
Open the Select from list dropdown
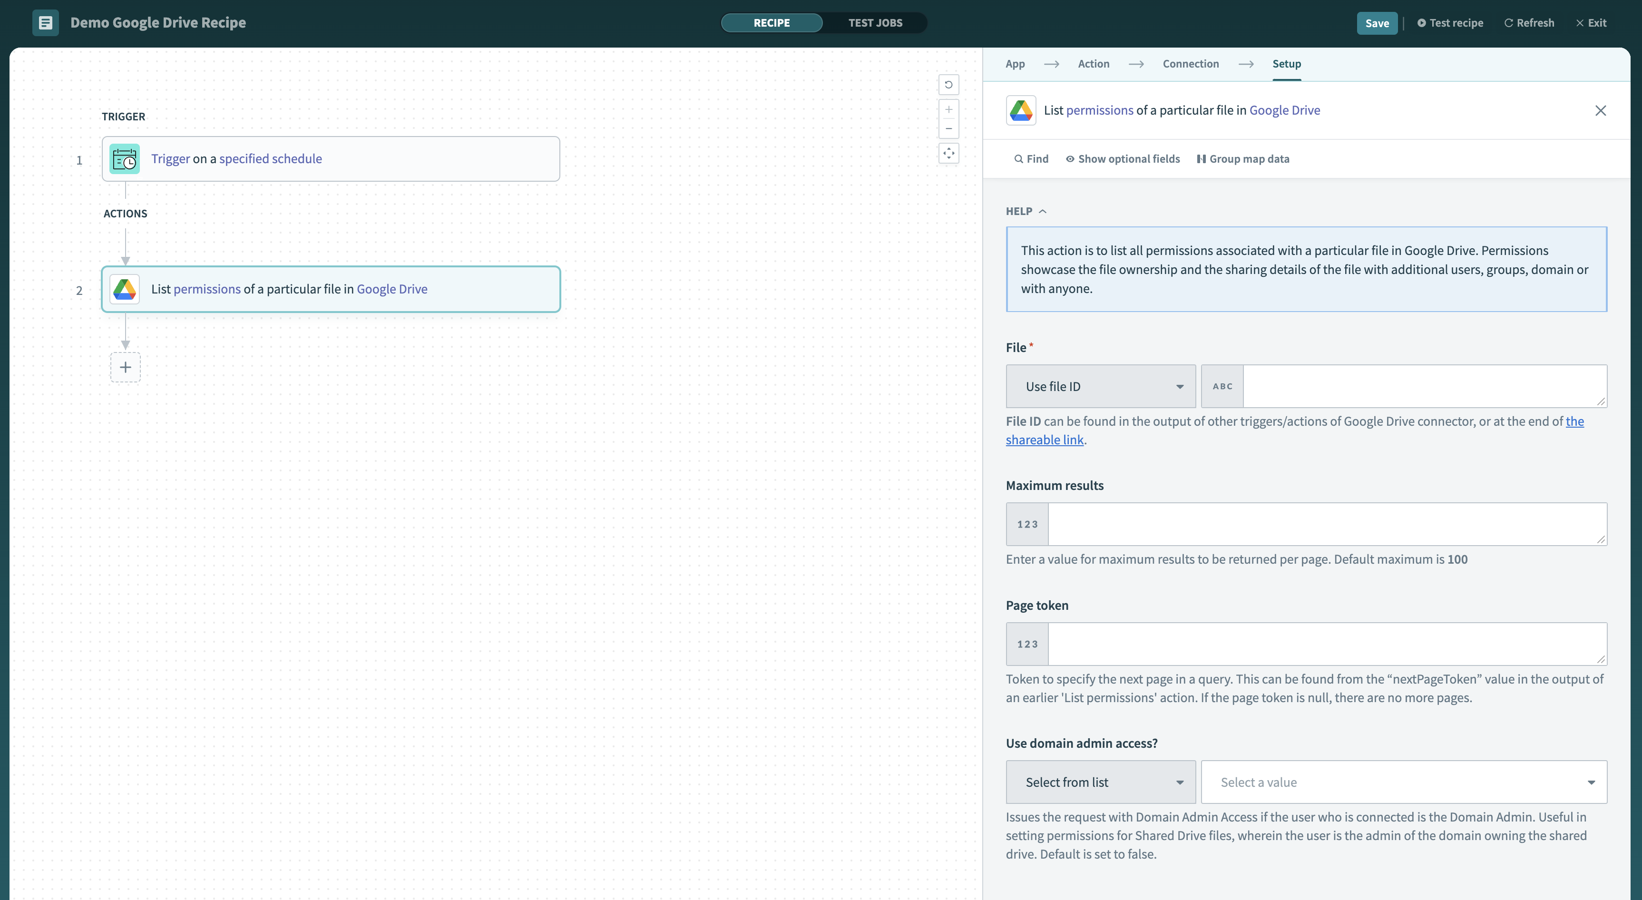point(1100,782)
